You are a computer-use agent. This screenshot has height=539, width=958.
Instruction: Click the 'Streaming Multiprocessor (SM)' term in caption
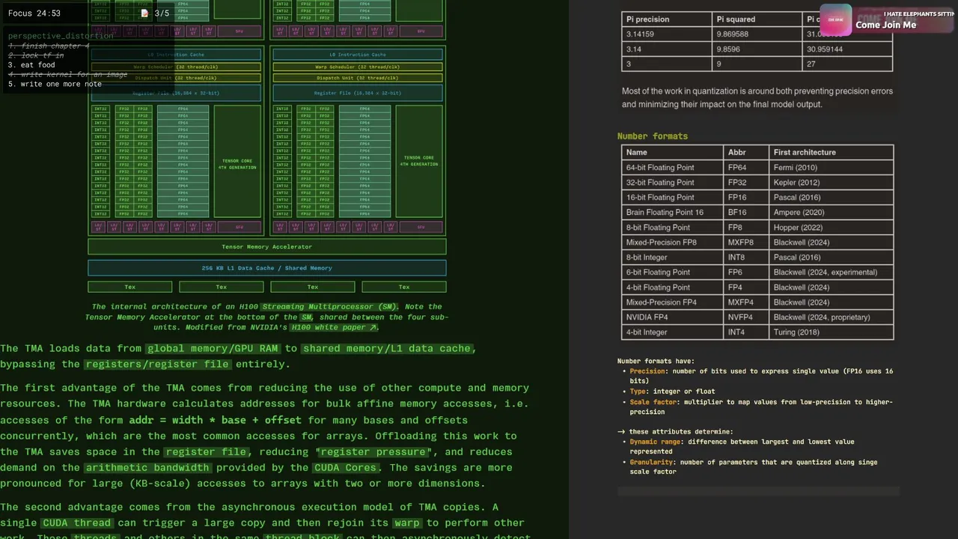[x=330, y=306]
